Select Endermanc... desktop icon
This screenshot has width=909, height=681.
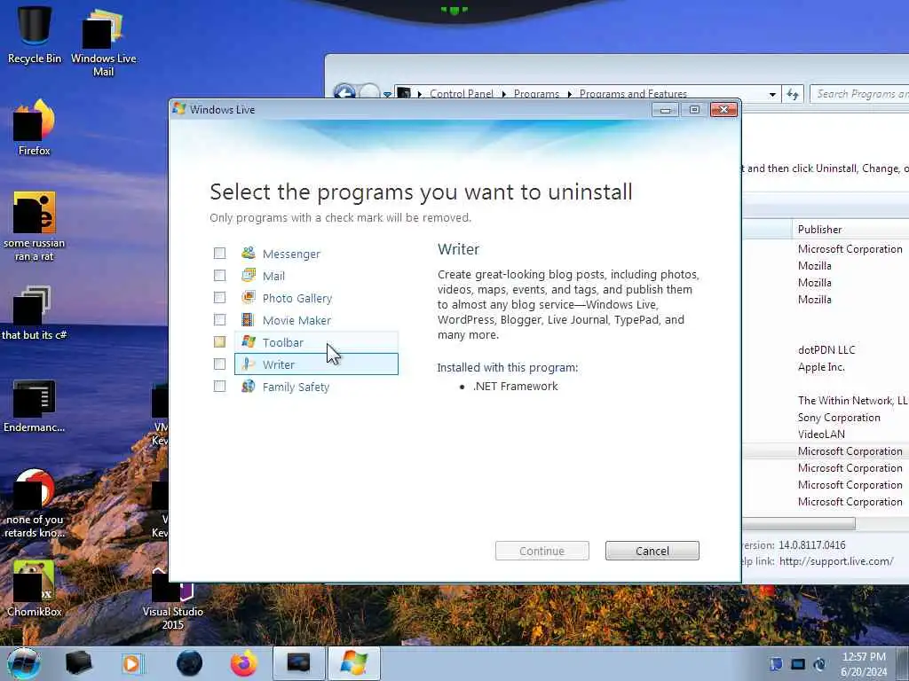point(35,406)
